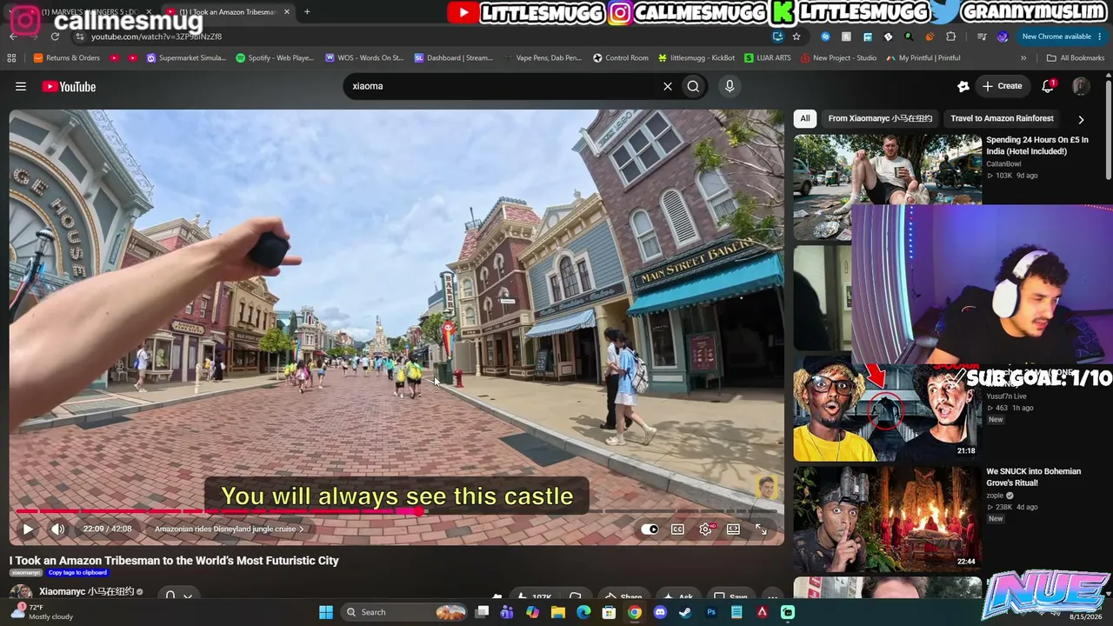This screenshot has height=626, width=1113.
Task: Reload the current page
Action: tap(55, 37)
